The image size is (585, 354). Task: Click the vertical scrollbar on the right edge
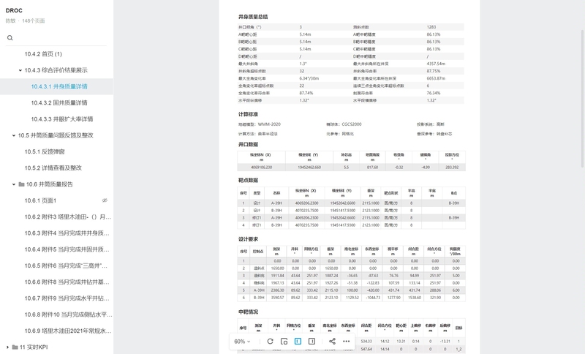pyautogui.click(x=582, y=99)
